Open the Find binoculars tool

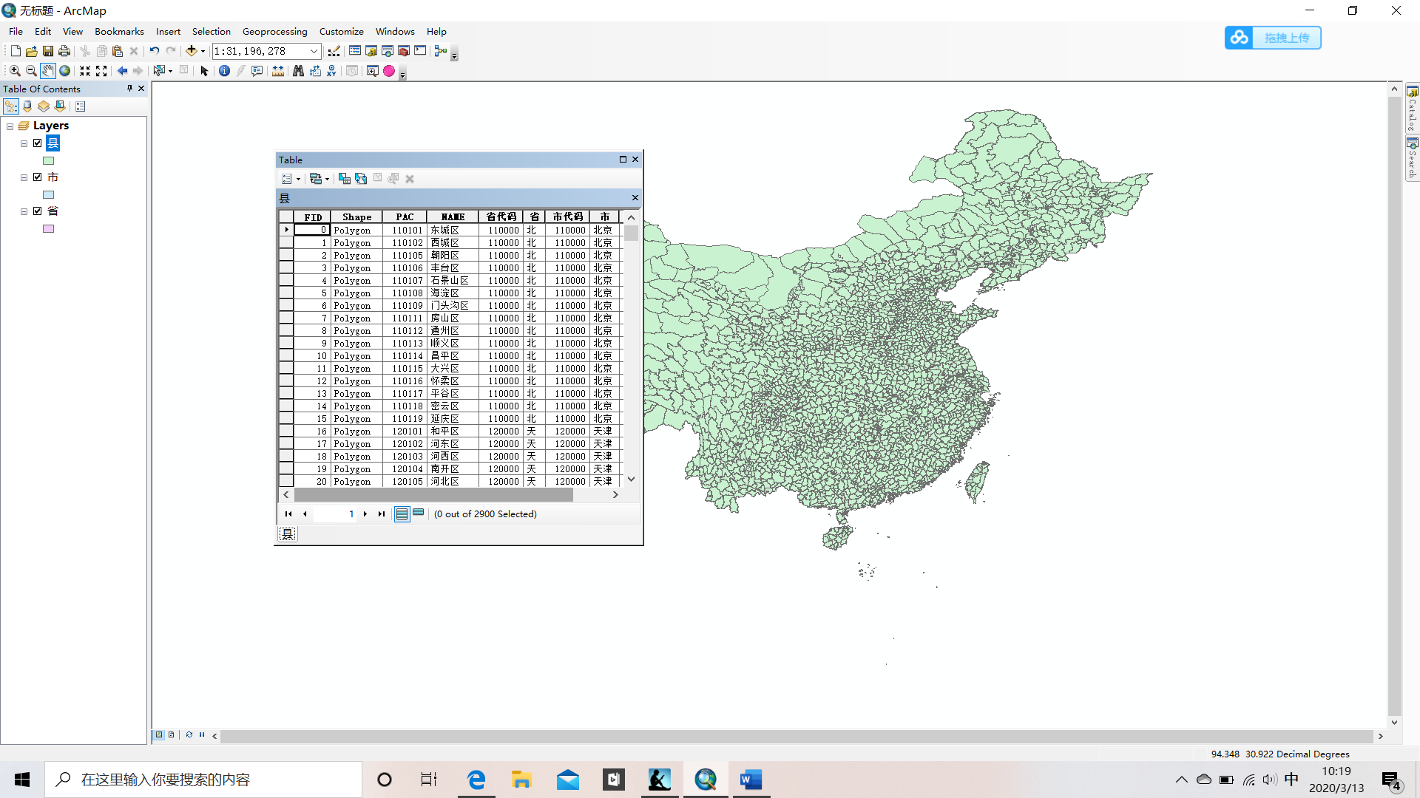pyautogui.click(x=298, y=71)
